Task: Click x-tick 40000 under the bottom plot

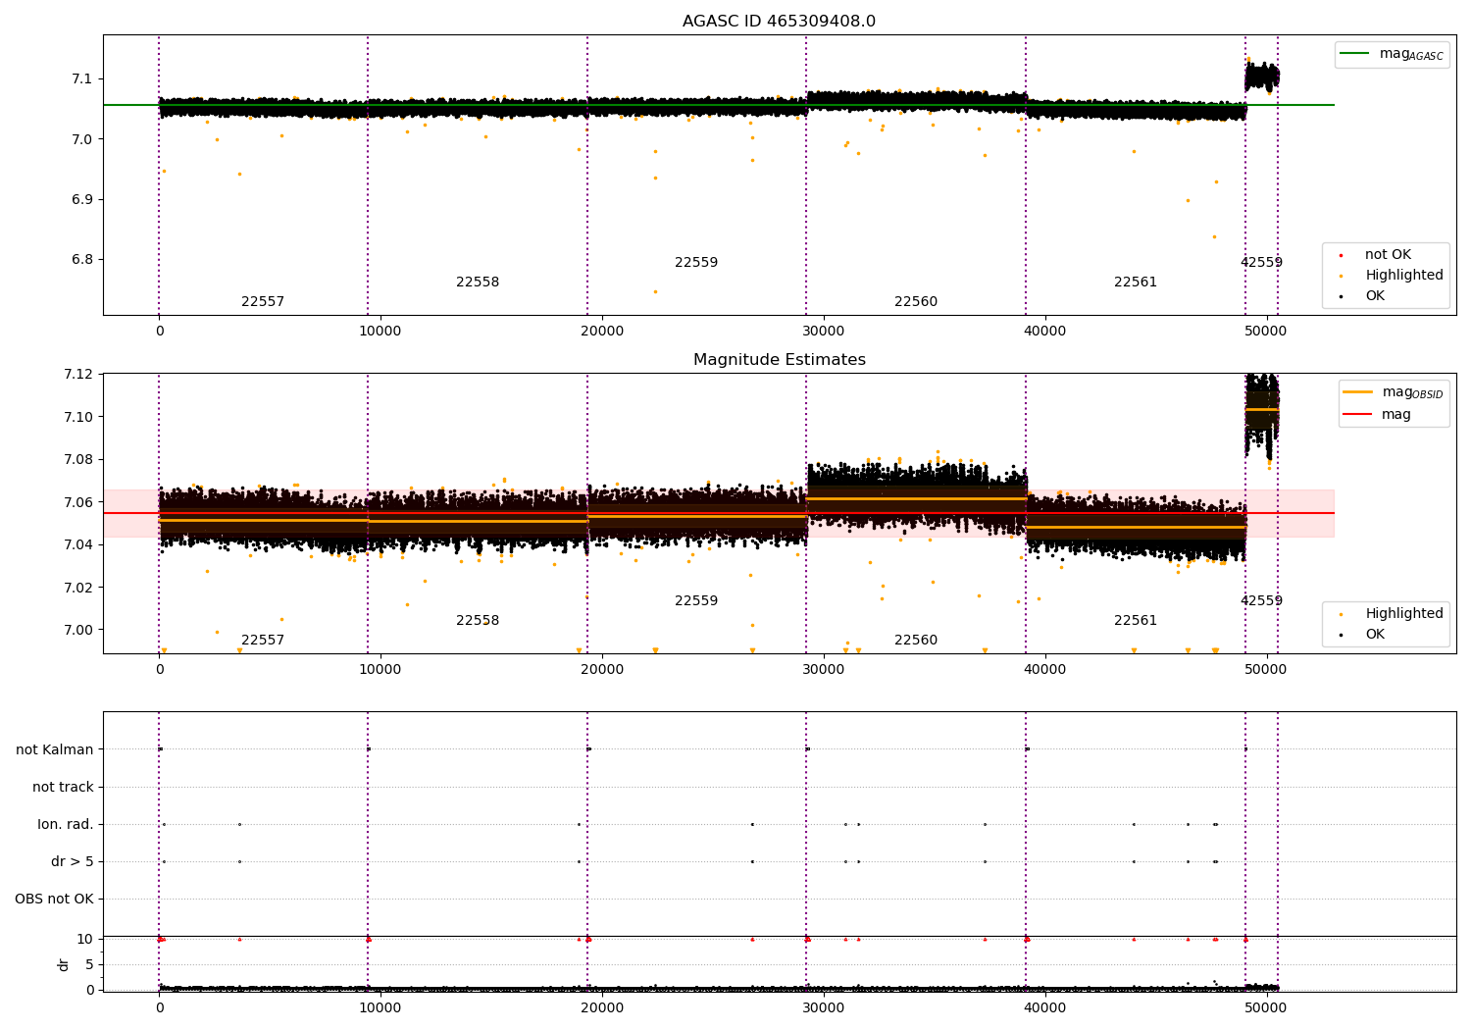Action: pos(1045,1008)
